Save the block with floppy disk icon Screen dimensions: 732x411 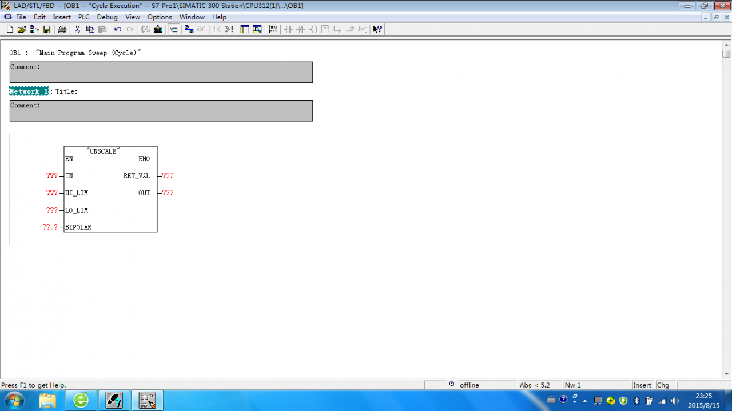click(x=46, y=29)
